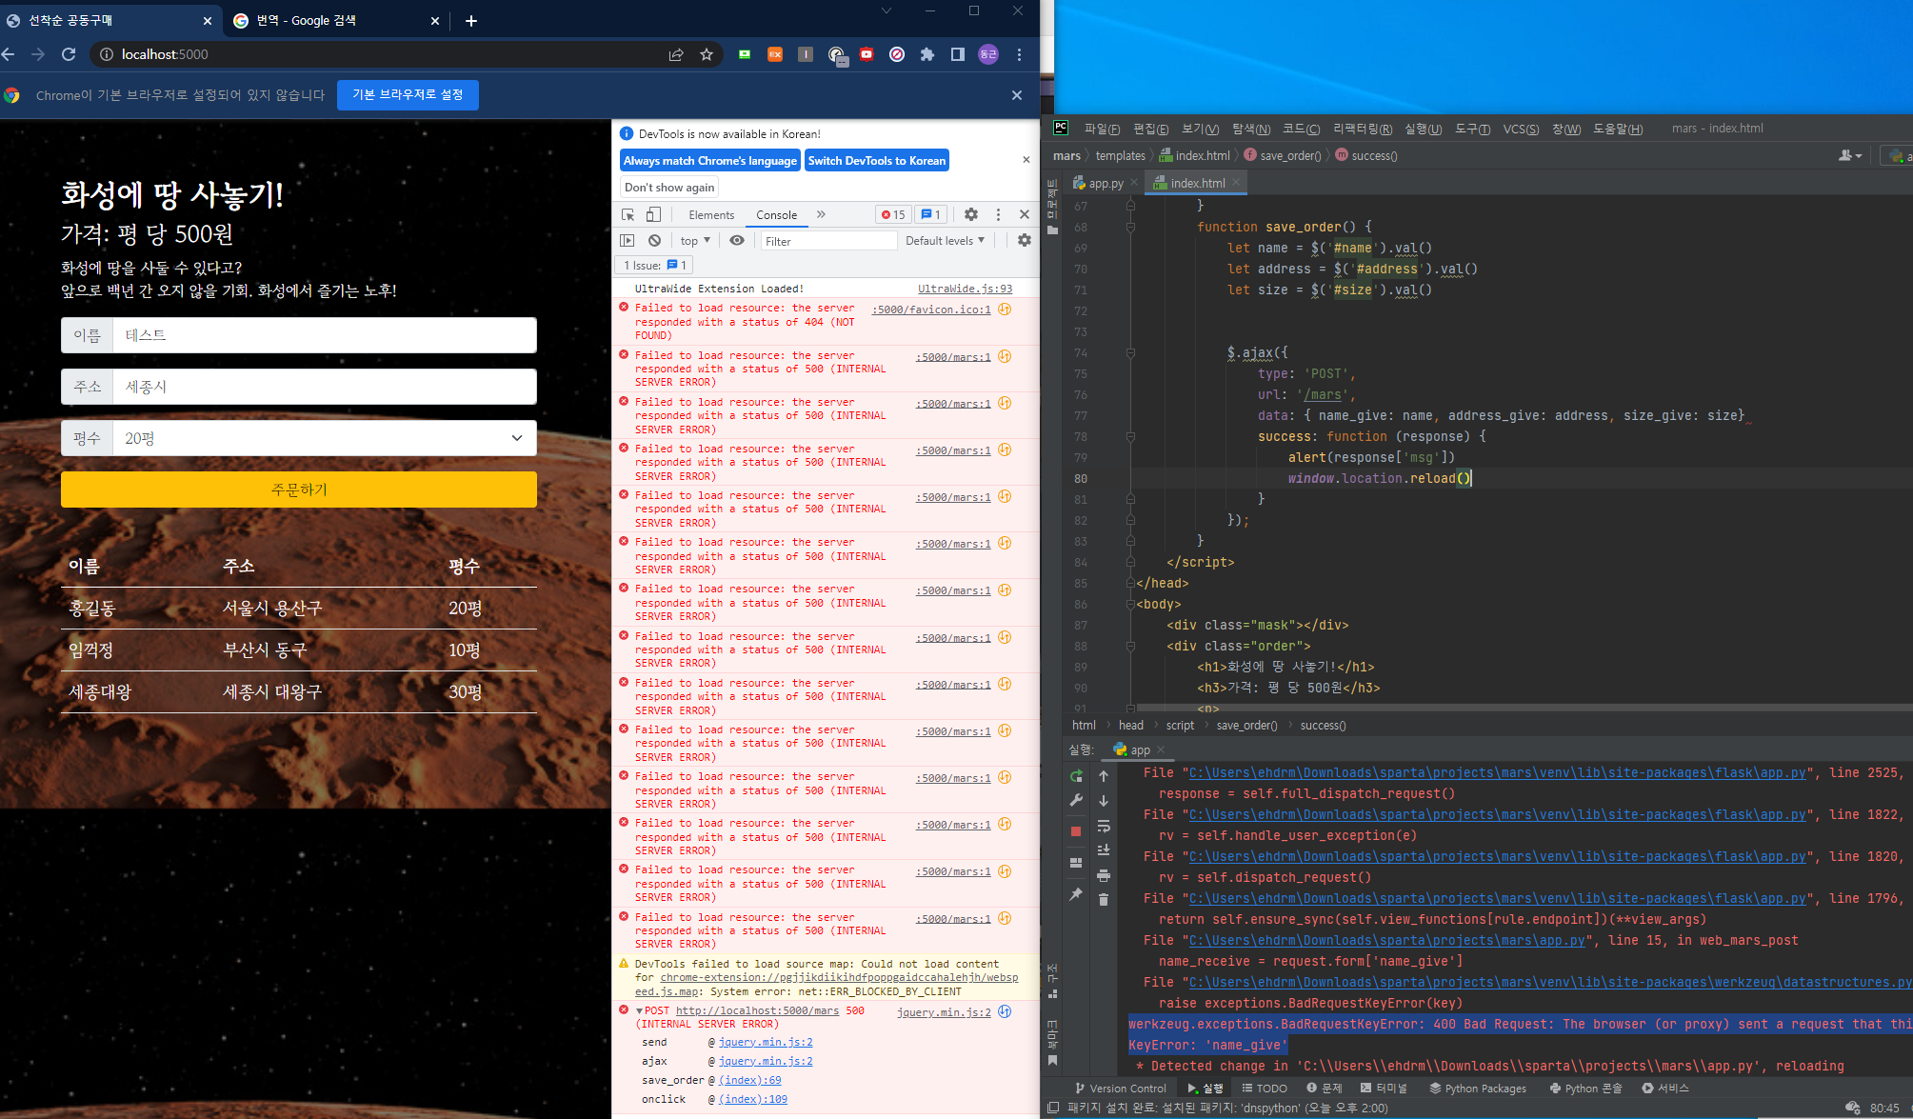Click Don't show again button
The height and width of the screenshot is (1119, 1913).
[x=669, y=188]
